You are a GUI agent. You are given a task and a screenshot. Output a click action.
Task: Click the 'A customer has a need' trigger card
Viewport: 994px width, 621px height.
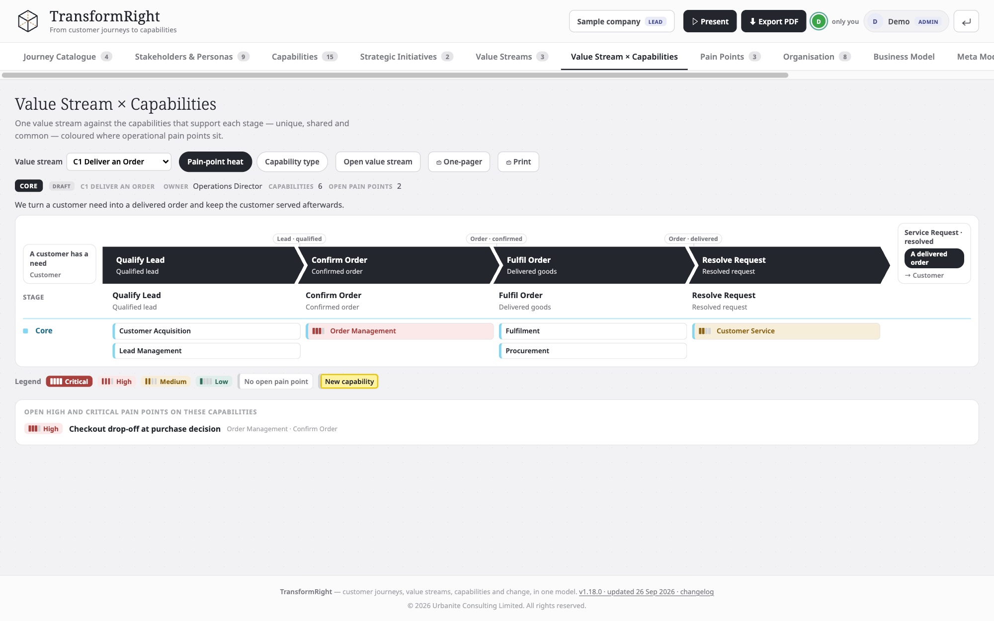pos(60,264)
